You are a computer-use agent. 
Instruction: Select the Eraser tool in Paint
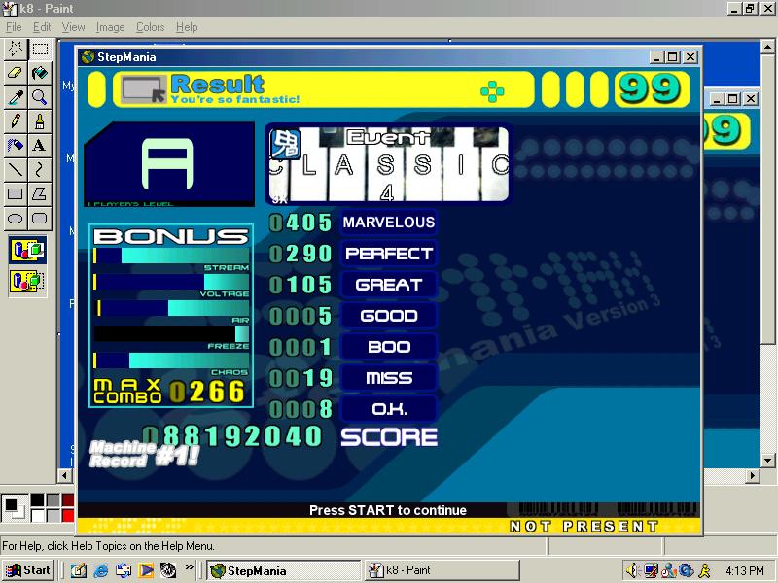click(16, 73)
